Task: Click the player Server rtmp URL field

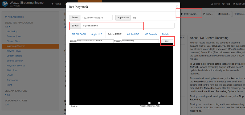Action: (x=95, y=41)
